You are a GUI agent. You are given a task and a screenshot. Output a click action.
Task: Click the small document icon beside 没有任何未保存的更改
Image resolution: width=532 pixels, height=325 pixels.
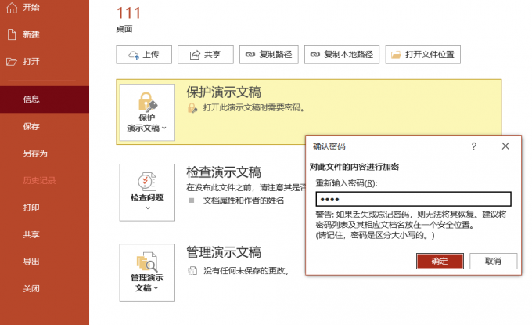click(192, 271)
